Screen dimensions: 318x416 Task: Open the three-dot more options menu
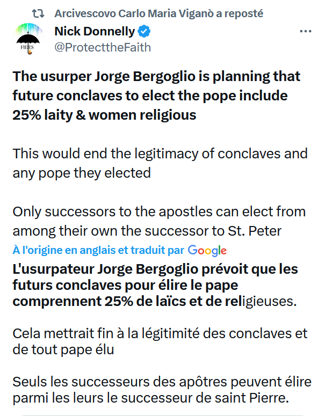click(x=305, y=31)
